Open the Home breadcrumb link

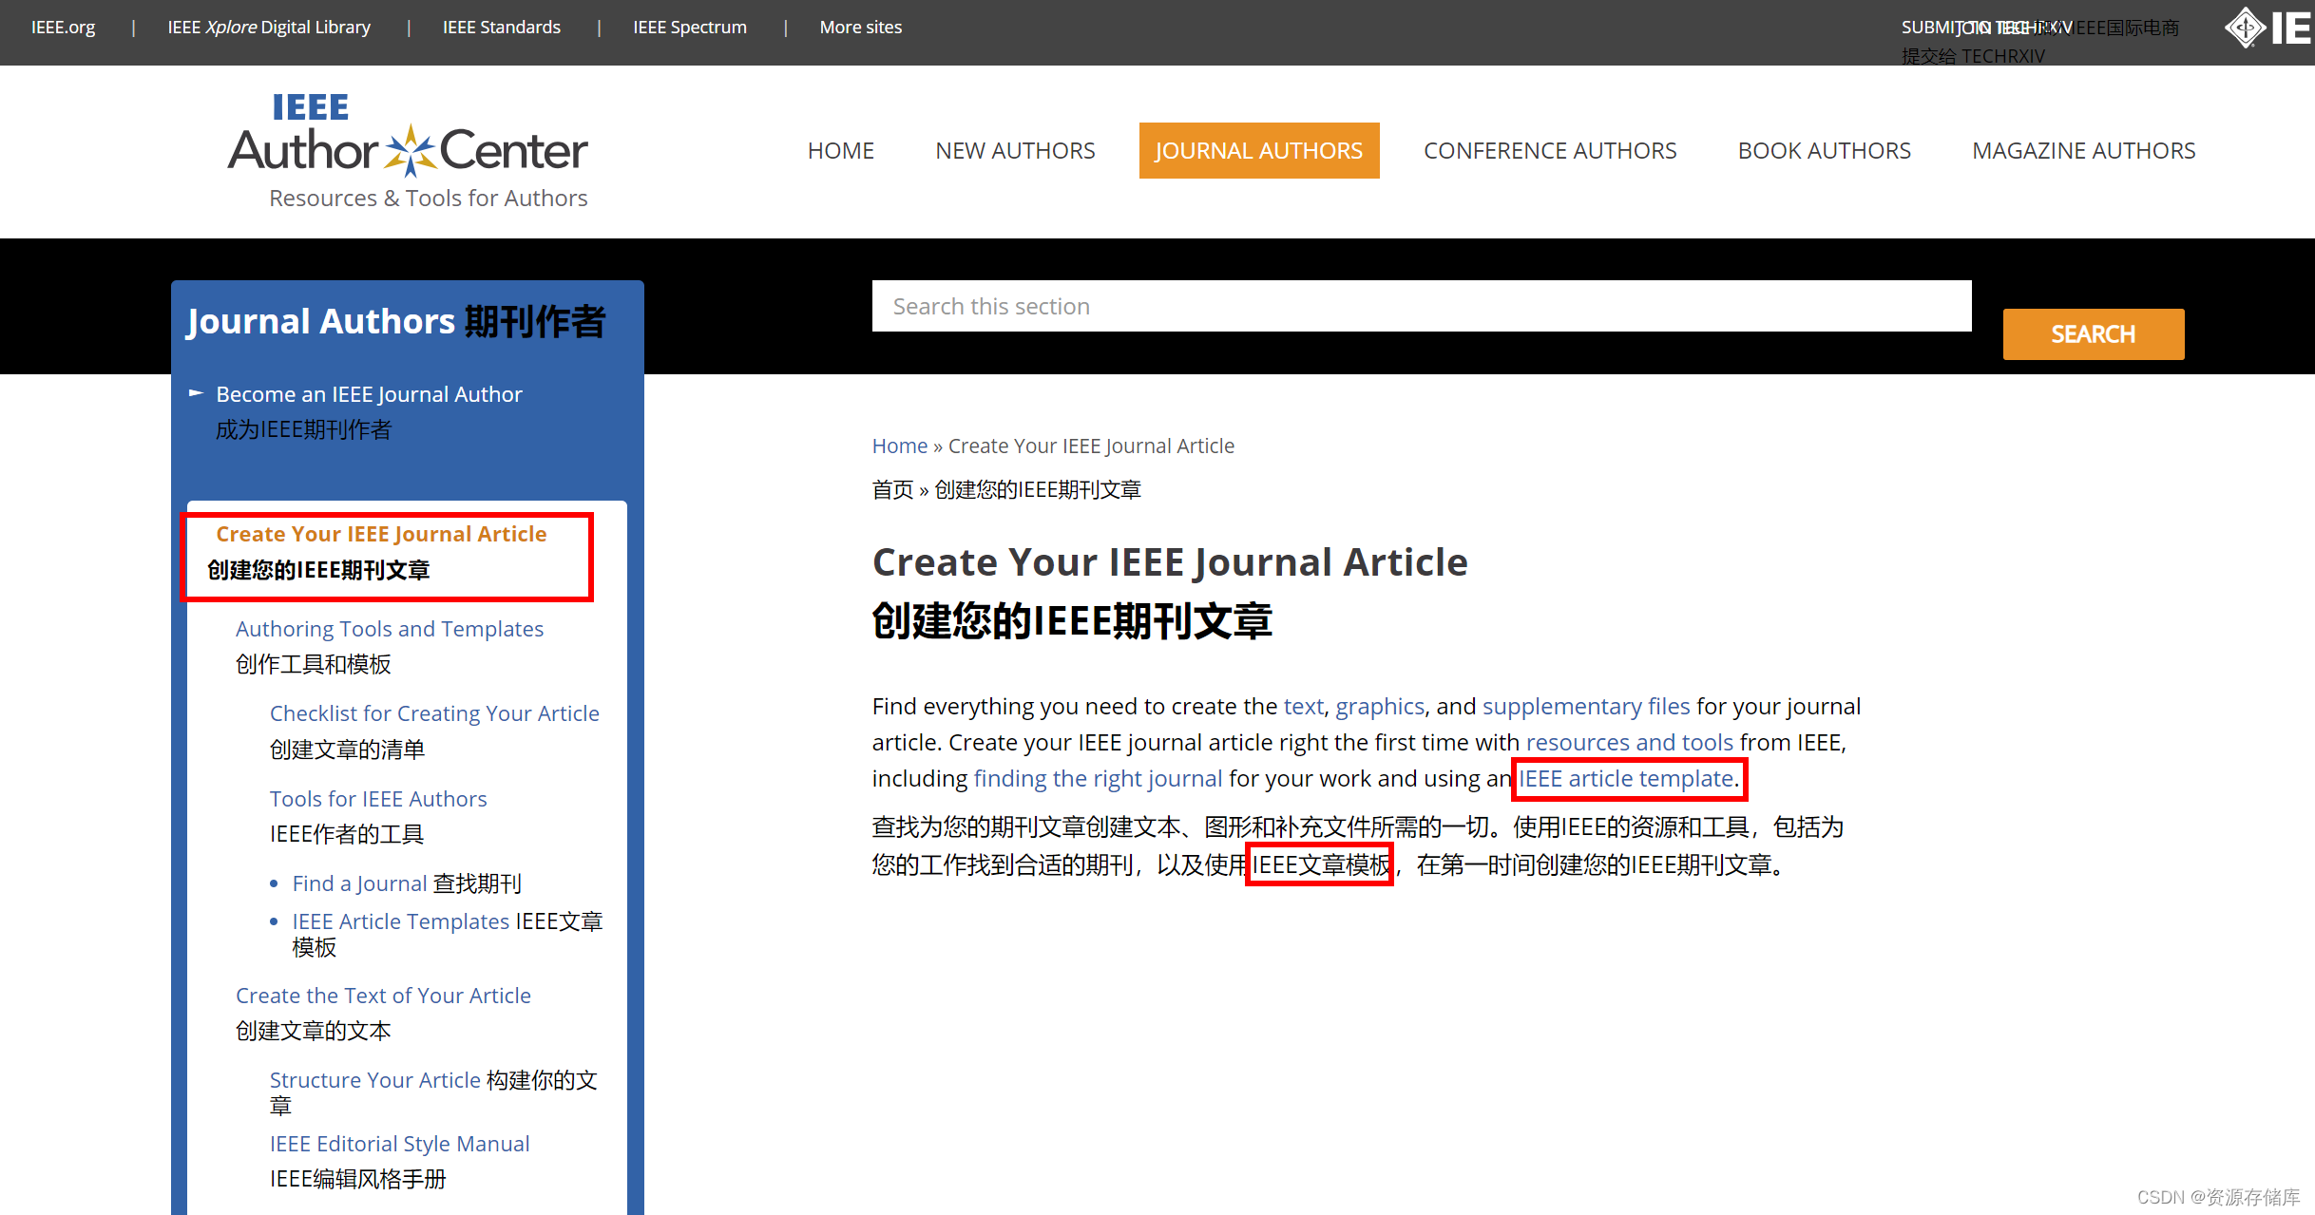[x=899, y=445]
